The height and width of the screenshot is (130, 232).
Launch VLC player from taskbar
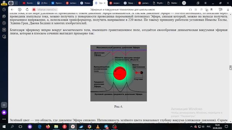pyautogui.click(x=98, y=127)
